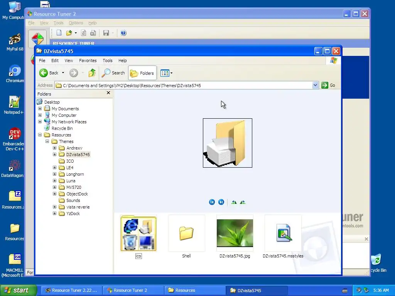395x296 pixels.
Task: Select the Longhorn folder in tree
Action: (75, 174)
